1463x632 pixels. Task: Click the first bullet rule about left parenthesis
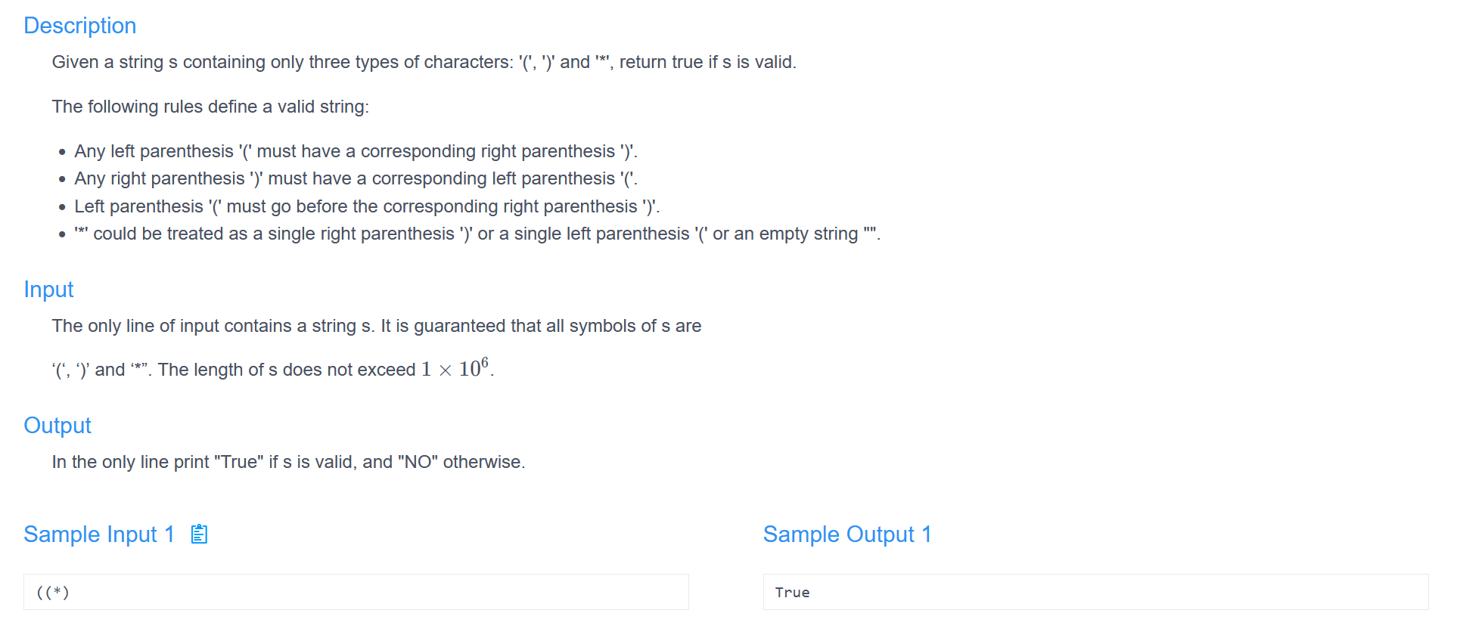click(356, 150)
